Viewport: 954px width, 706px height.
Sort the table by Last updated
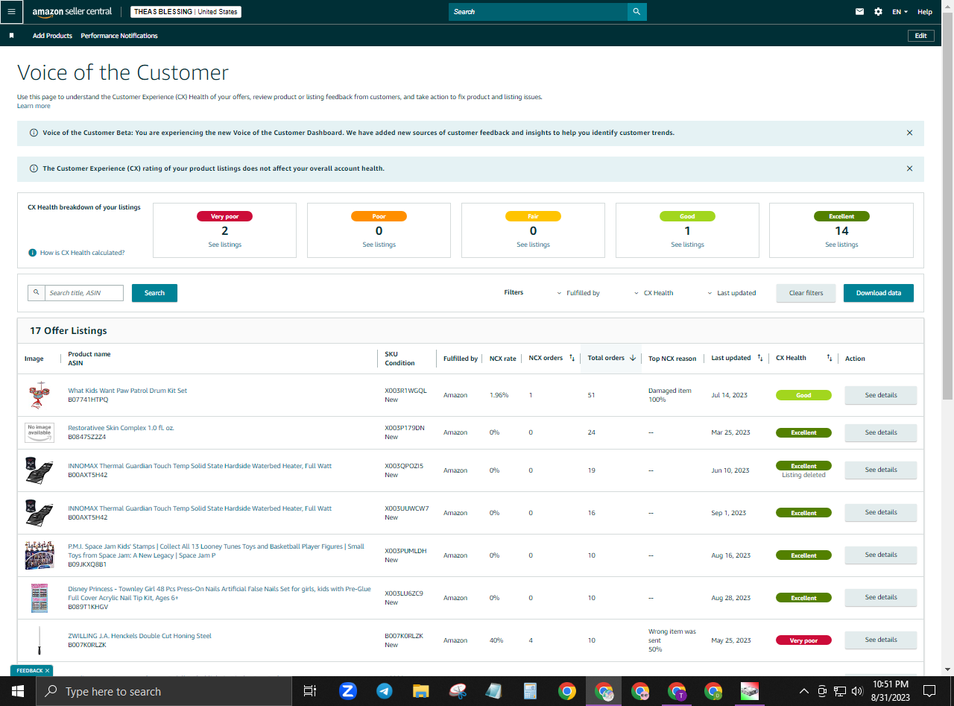pos(759,358)
